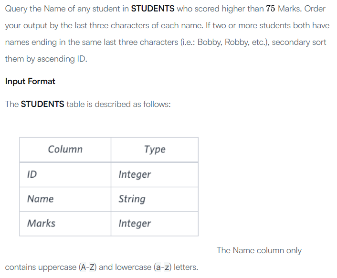This screenshot has width=337, height=278.
Task: Click the String type cell
Action: (155, 199)
